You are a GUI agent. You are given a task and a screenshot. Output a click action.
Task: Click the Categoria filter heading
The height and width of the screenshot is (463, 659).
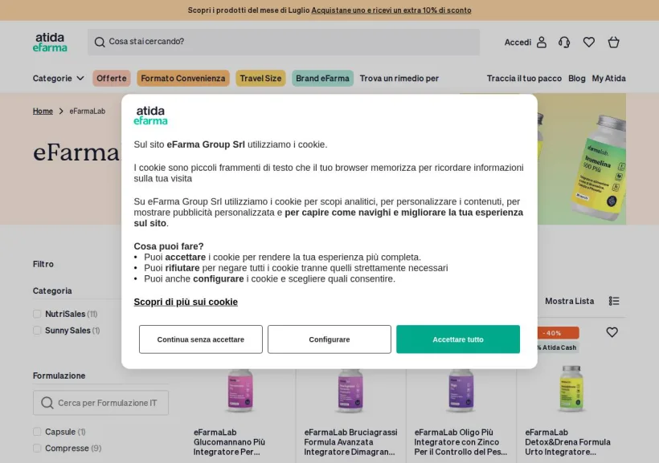coord(52,291)
